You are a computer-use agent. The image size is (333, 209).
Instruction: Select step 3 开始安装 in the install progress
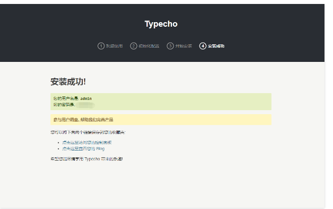pyautogui.click(x=179, y=46)
